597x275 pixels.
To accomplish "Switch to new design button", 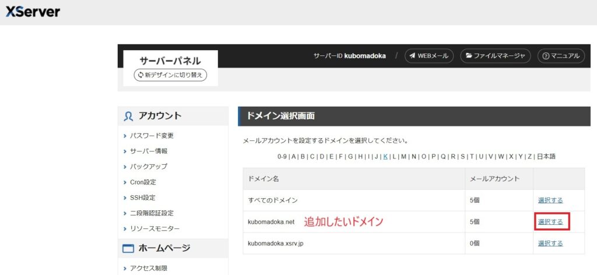I will click(170, 75).
